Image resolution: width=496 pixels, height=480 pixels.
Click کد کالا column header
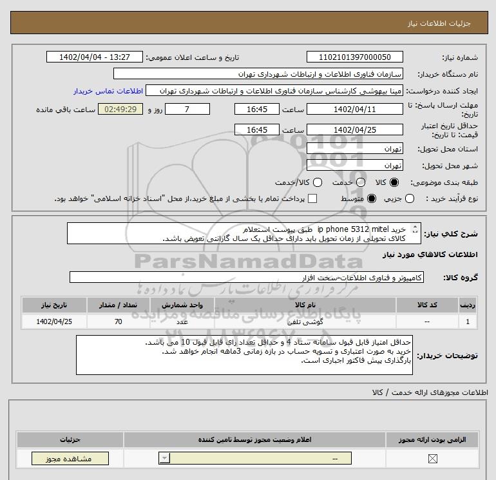tap(427, 305)
